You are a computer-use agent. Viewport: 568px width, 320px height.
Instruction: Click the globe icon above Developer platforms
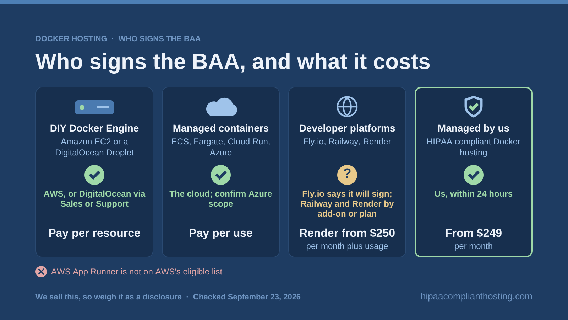347,107
